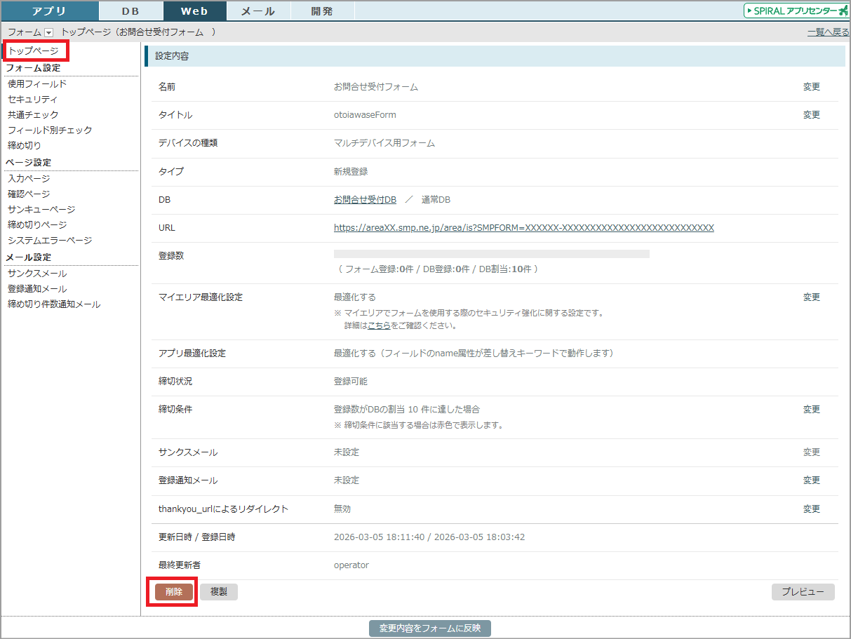
Task: Click 変更 for the 名前 row
Action: [x=811, y=87]
